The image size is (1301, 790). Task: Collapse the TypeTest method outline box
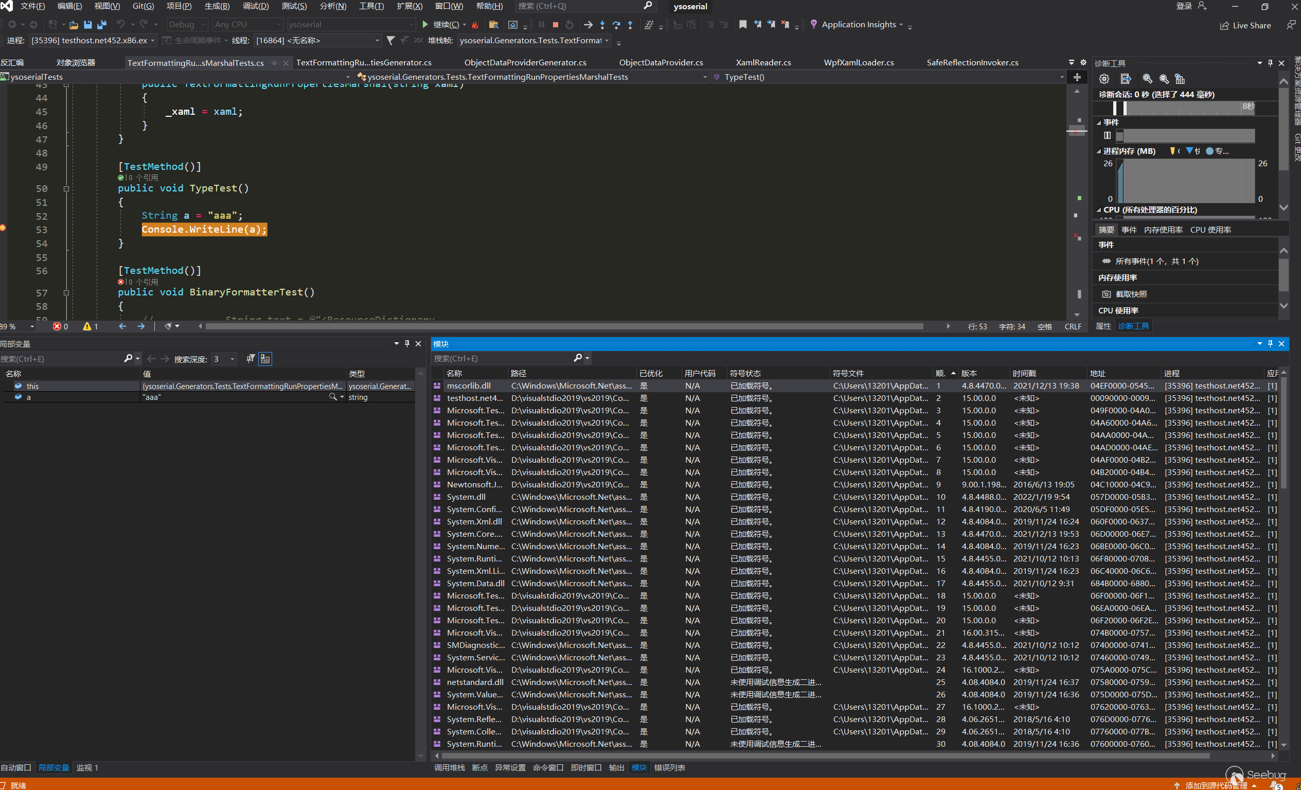(x=66, y=188)
